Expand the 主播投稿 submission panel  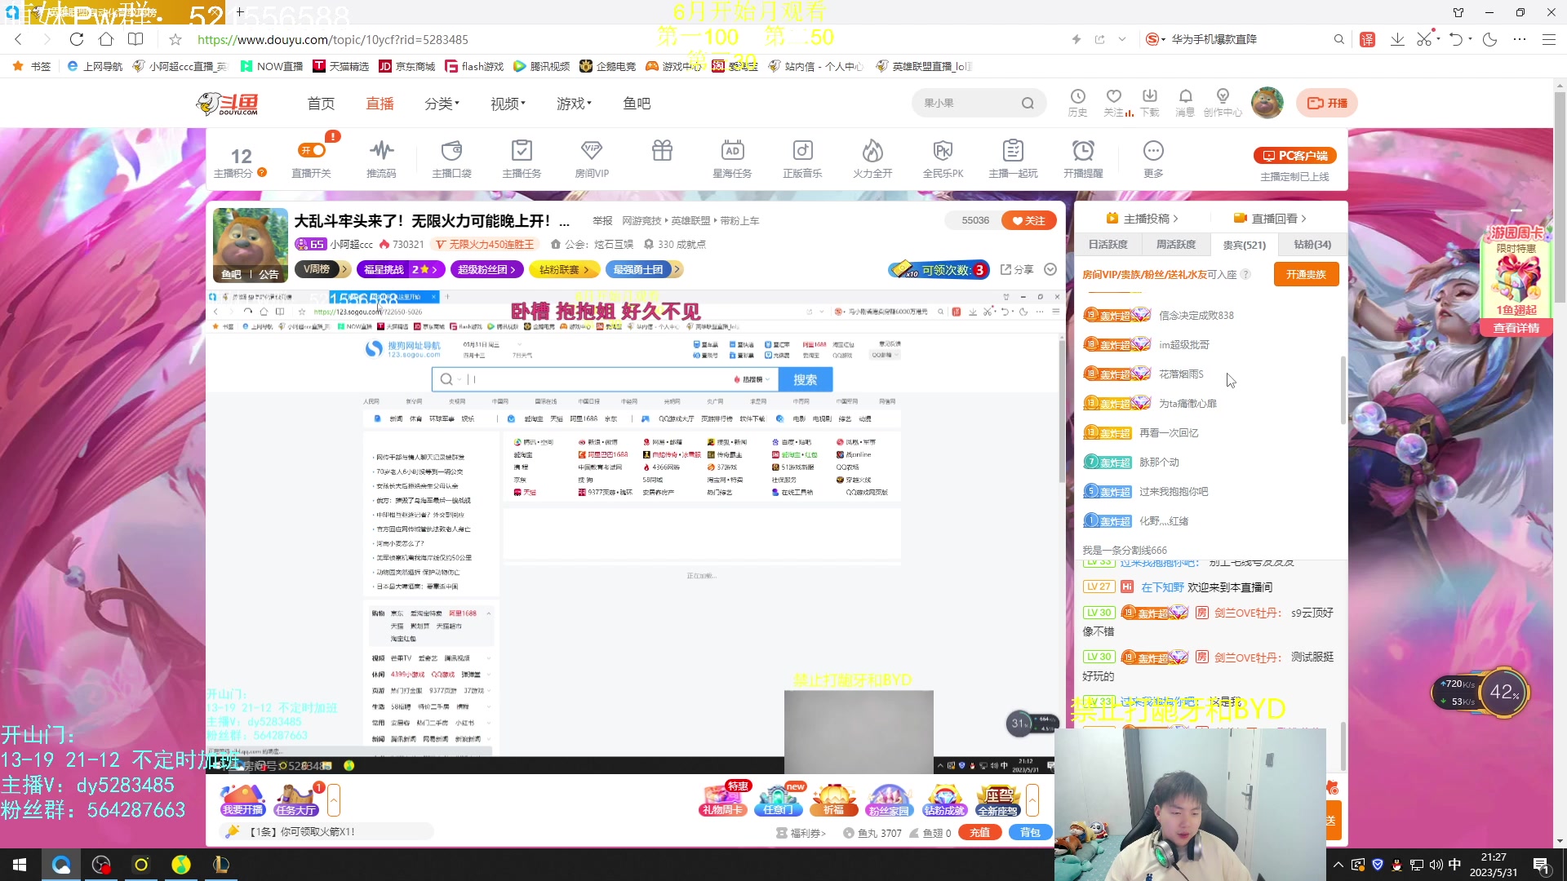pos(1143,218)
